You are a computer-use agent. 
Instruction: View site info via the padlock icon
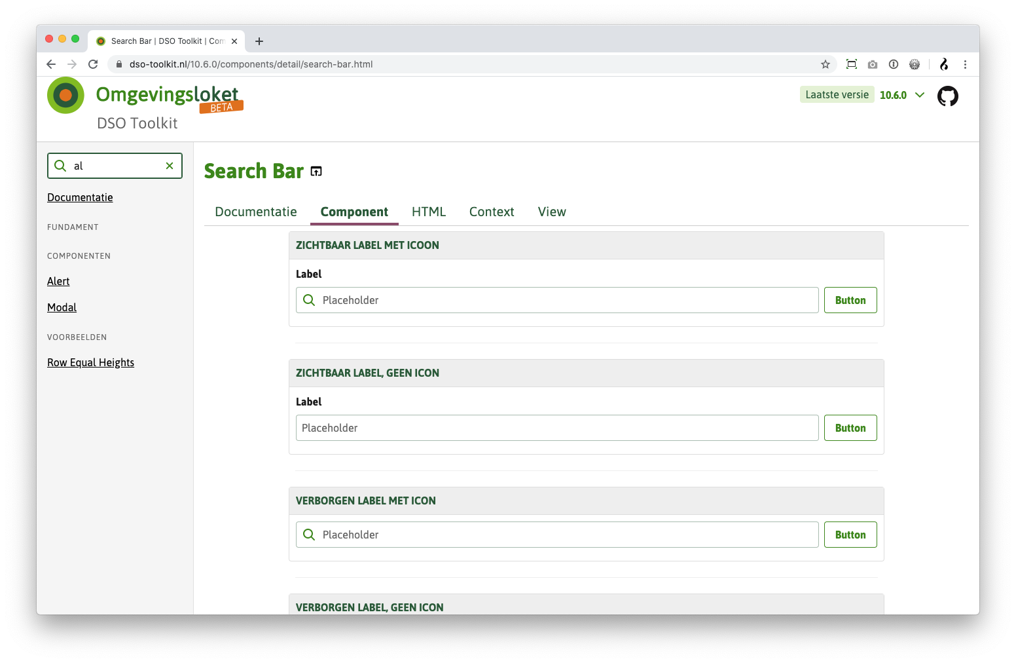(x=119, y=64)
